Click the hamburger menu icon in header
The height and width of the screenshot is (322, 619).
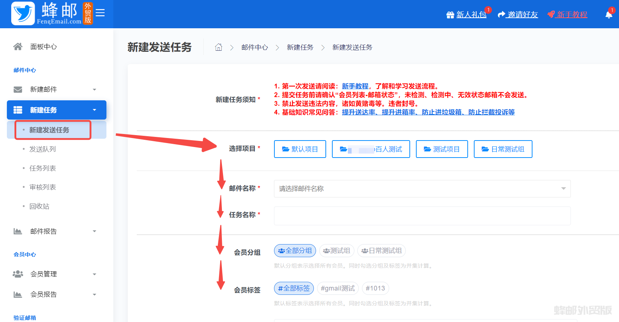(100, 13)
